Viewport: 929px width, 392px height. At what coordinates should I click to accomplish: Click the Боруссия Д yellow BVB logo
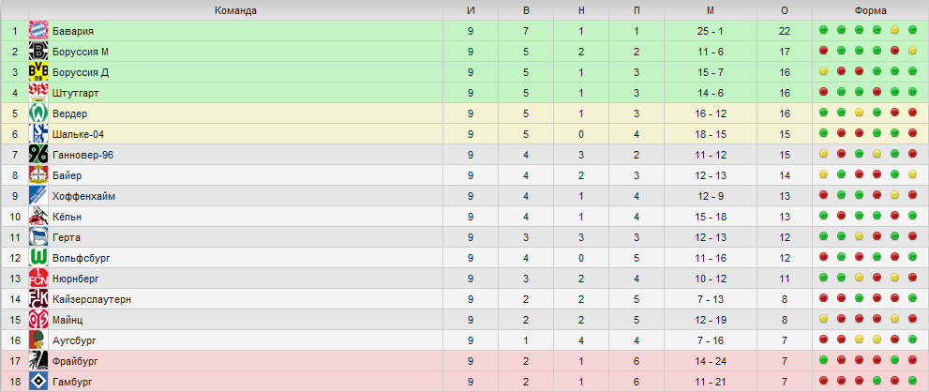click(38, 72)
